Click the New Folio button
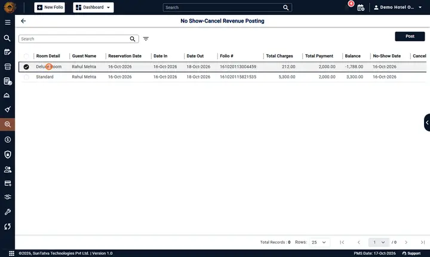Image resolution: width=430 pixels, height=257 pixels. tap(50, 7)
